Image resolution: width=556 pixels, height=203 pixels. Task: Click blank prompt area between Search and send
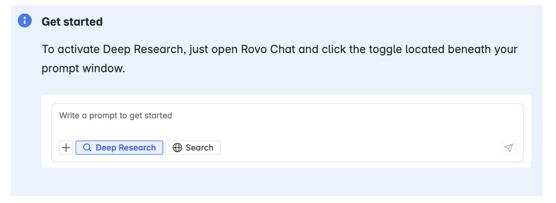coord(359,148)
